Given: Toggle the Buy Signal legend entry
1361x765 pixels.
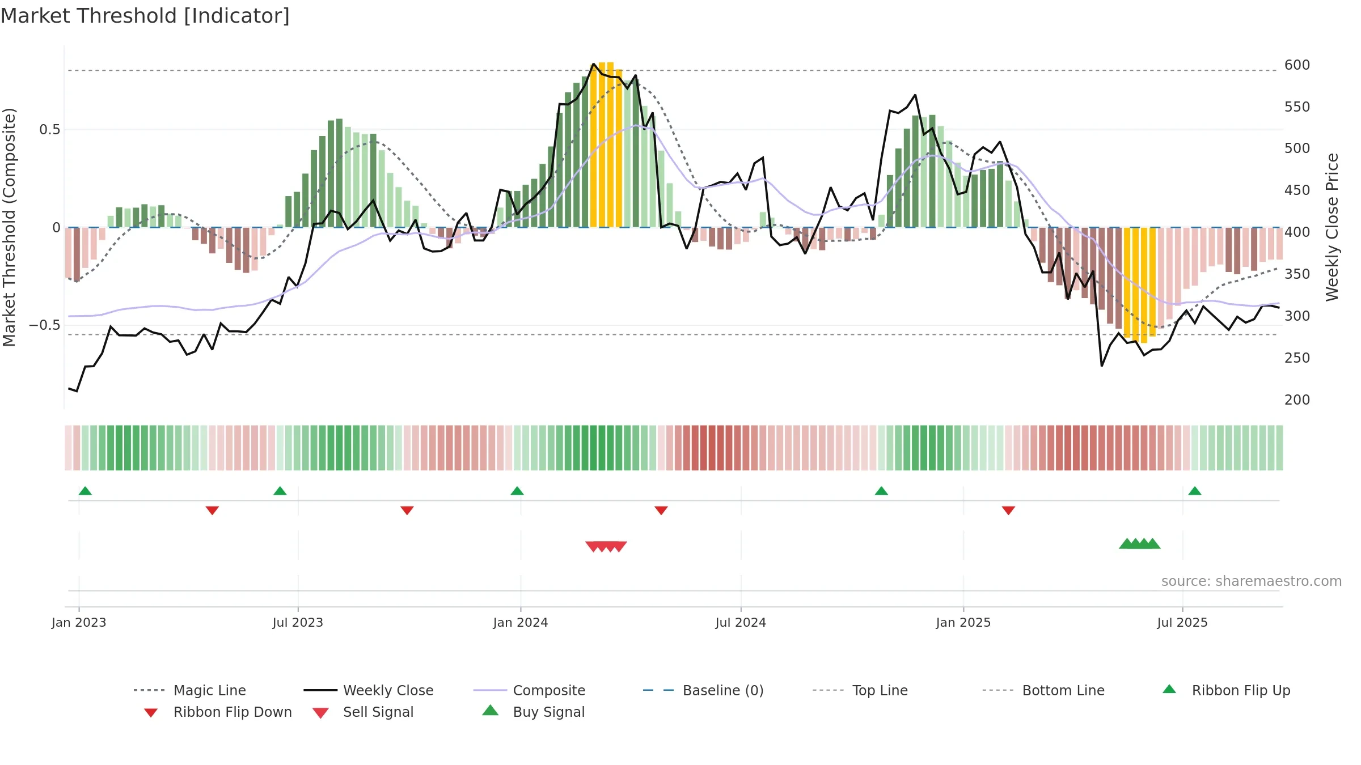Looking at the screenshot, I should point(533,712).
